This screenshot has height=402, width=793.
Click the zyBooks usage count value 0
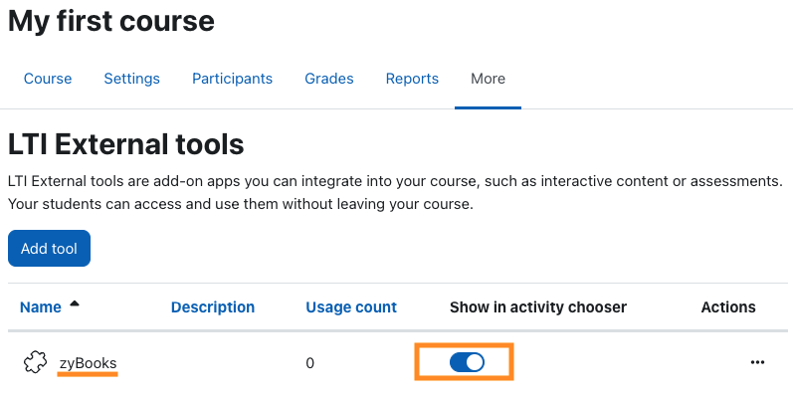tap(309, 363)
